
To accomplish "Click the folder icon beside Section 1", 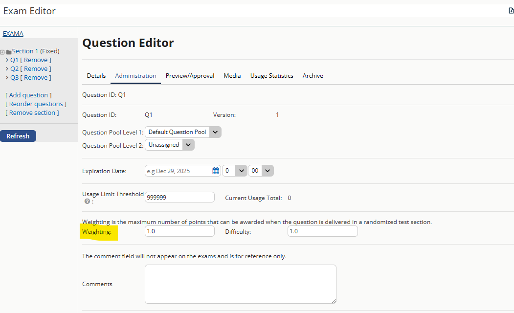I will [9, 52].
